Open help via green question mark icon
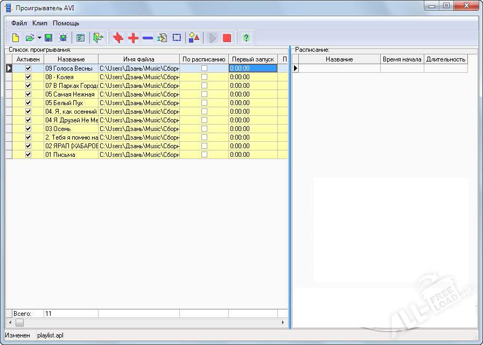Viewport: 483px width, 345px height. (x=246, y=38)
